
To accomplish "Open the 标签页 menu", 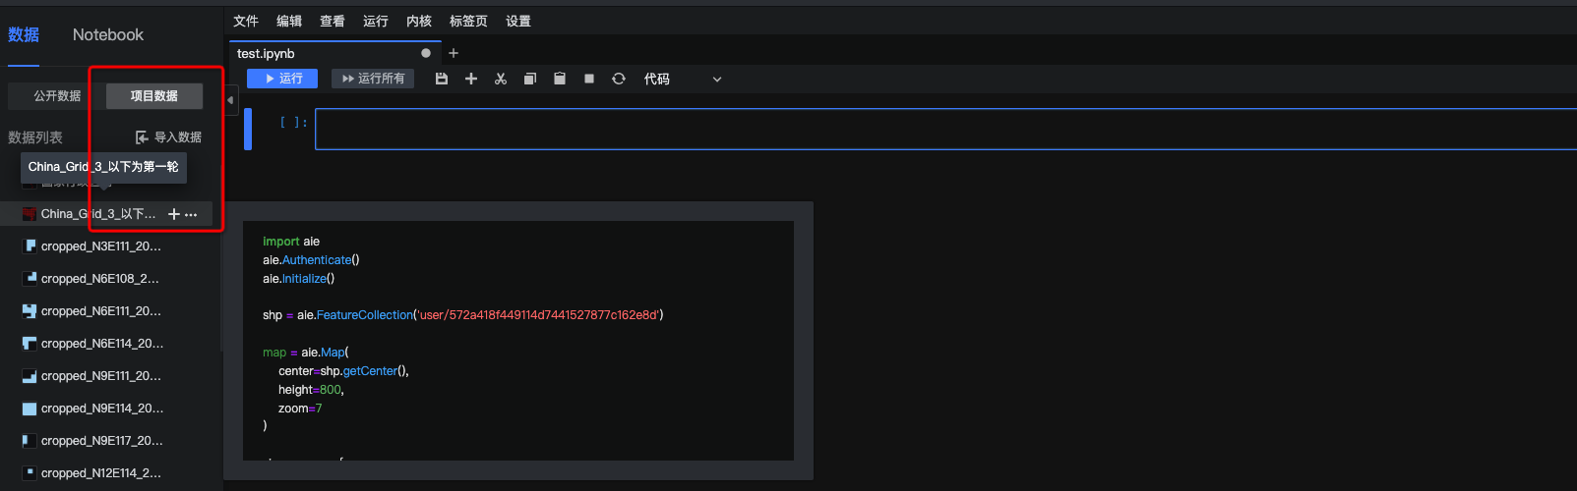I will pos(468,21).
